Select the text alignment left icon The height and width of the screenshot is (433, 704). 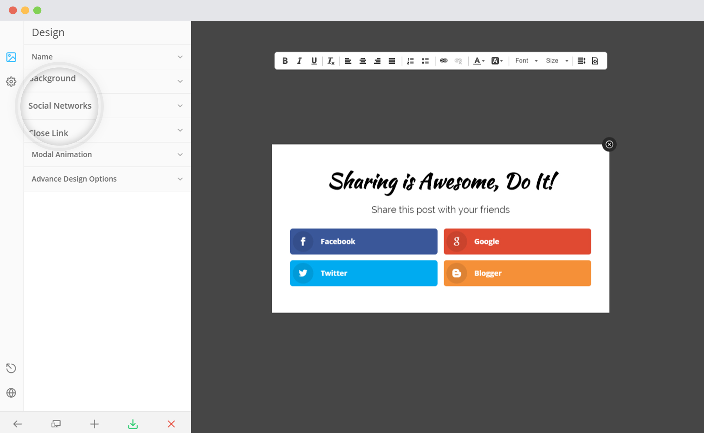pyautogui.click(x=349, y=60)
